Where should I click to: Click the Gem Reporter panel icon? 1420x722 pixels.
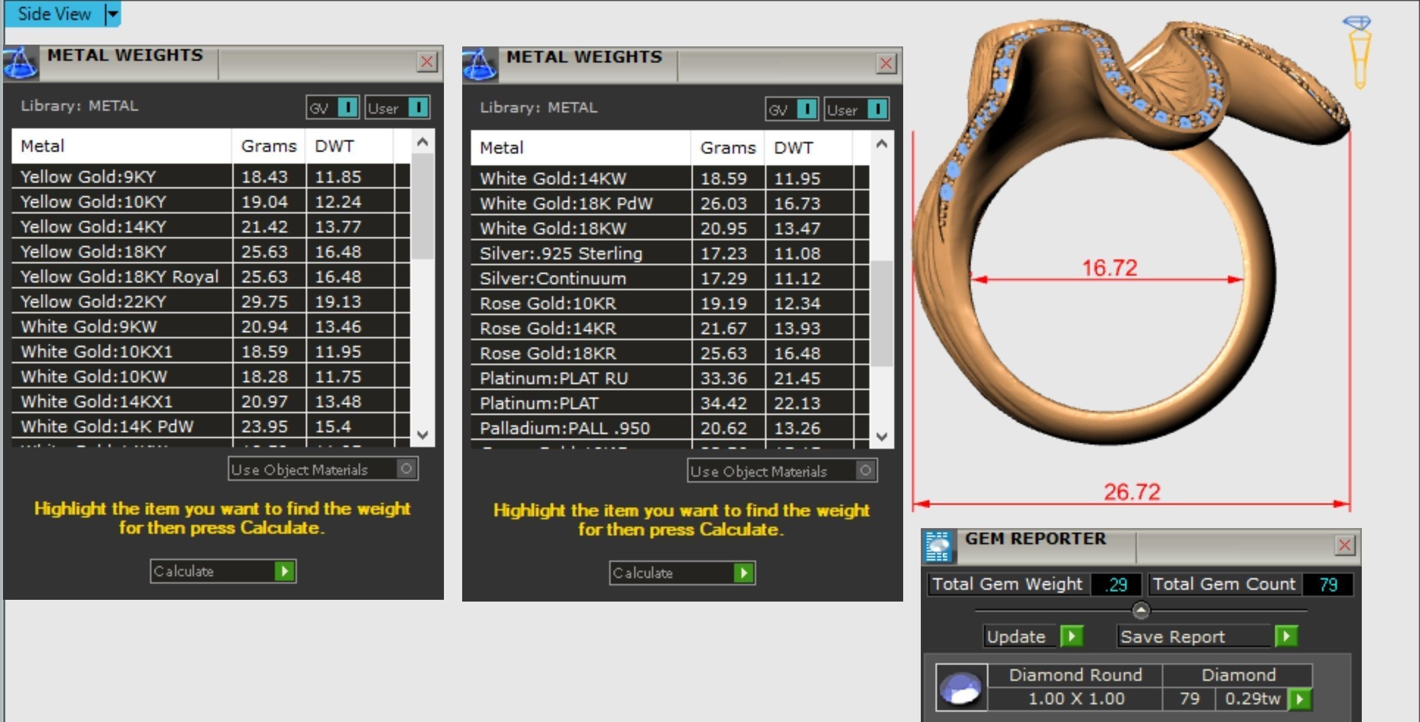(938, 546)
